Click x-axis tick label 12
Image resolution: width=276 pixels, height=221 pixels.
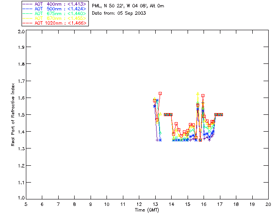tap(139, 204)
